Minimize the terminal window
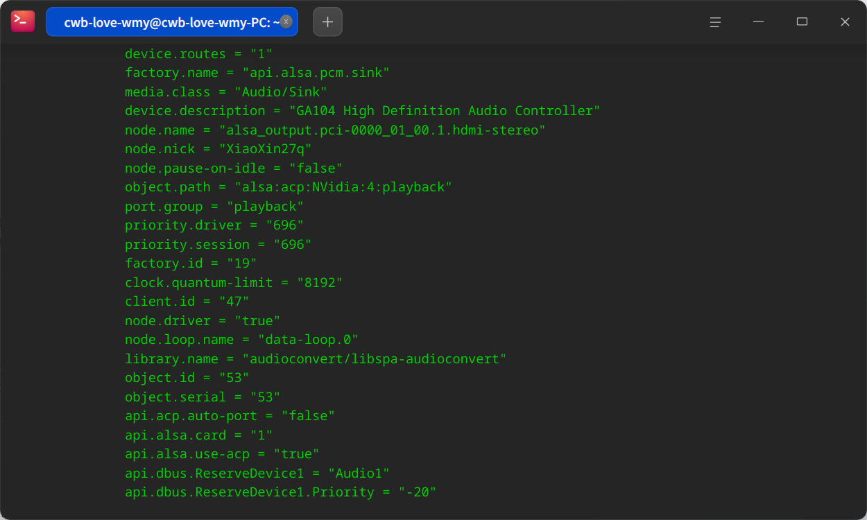Image resolution: width=867 pixels, height=520 pixels. coord(758,21)
